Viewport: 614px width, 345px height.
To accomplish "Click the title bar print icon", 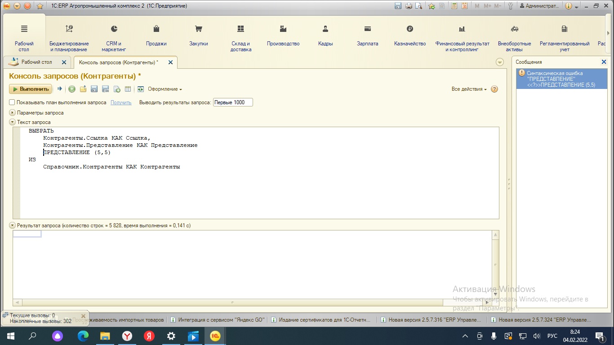I will (409, 6).
